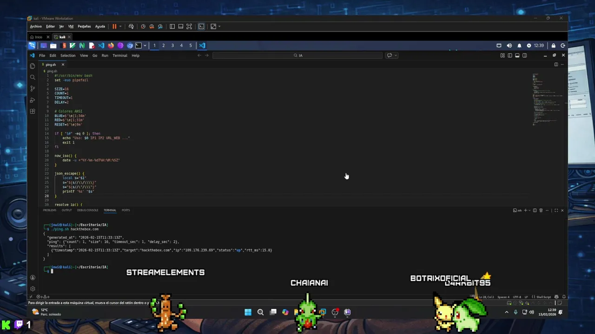Image resolution: width=595 pixels, height=334 pixels.
Task: Click the Kali dragon applications menu icon
Action: (x=32, y=45)
